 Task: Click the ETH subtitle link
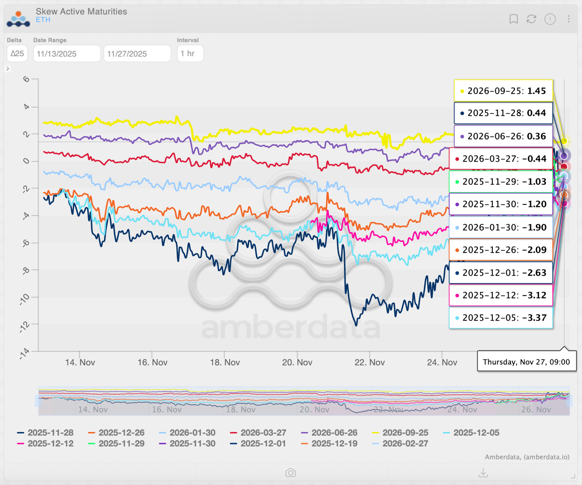(43, 20)
